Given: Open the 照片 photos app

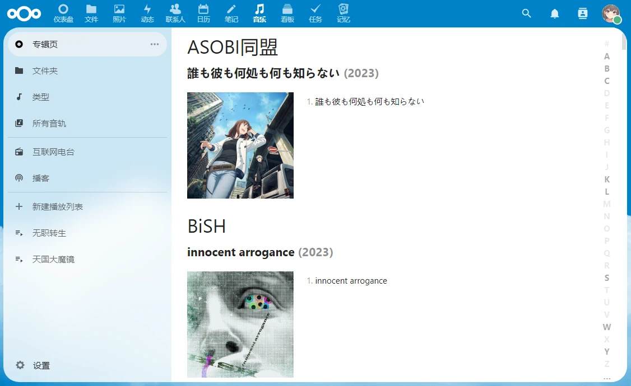Looking at the screenshot, I should (x=119, y=13).
